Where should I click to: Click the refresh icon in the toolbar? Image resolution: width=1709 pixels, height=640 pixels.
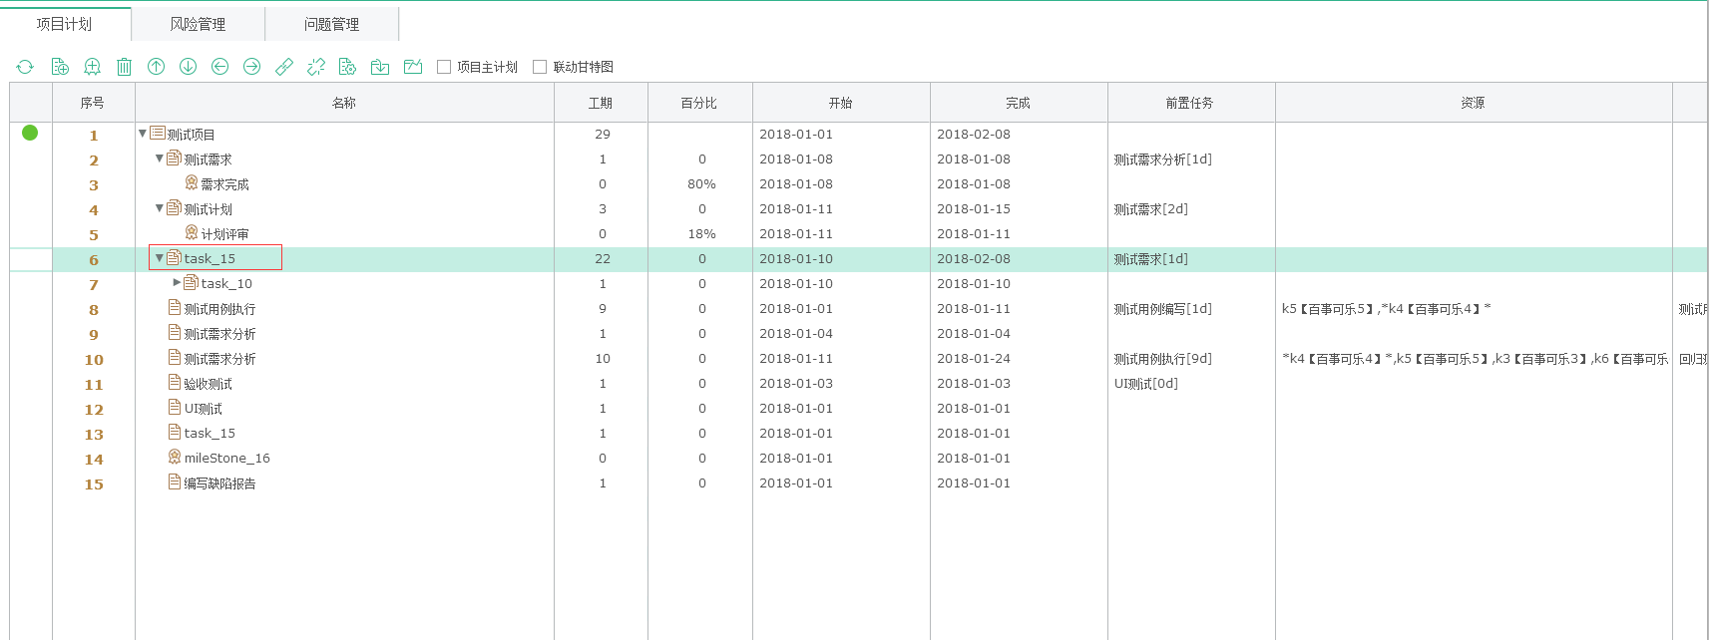[x=25, y=67]
